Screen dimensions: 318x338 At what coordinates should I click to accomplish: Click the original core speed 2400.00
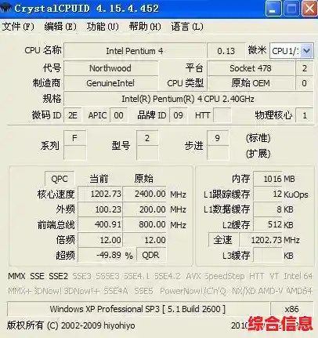click(x=145, y=194)
